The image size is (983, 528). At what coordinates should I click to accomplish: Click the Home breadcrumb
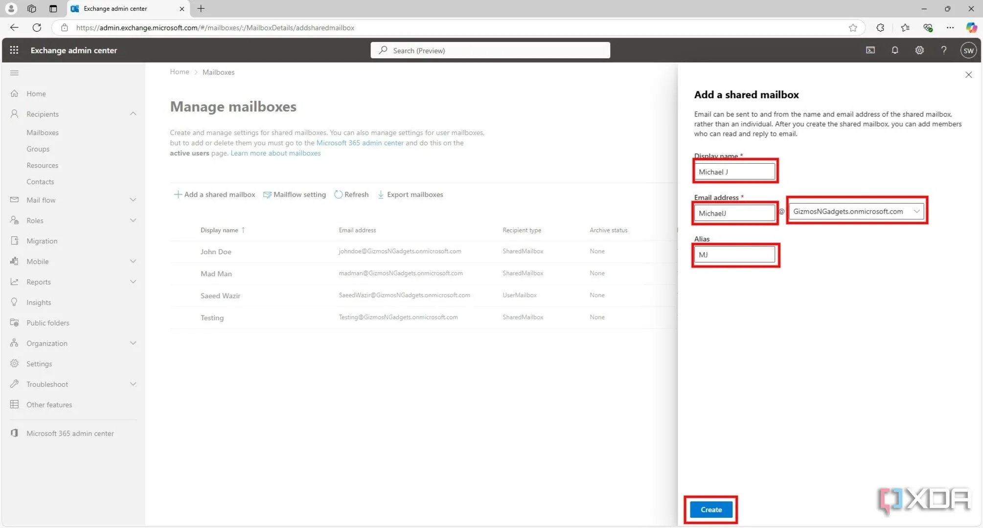coord(179,72)
